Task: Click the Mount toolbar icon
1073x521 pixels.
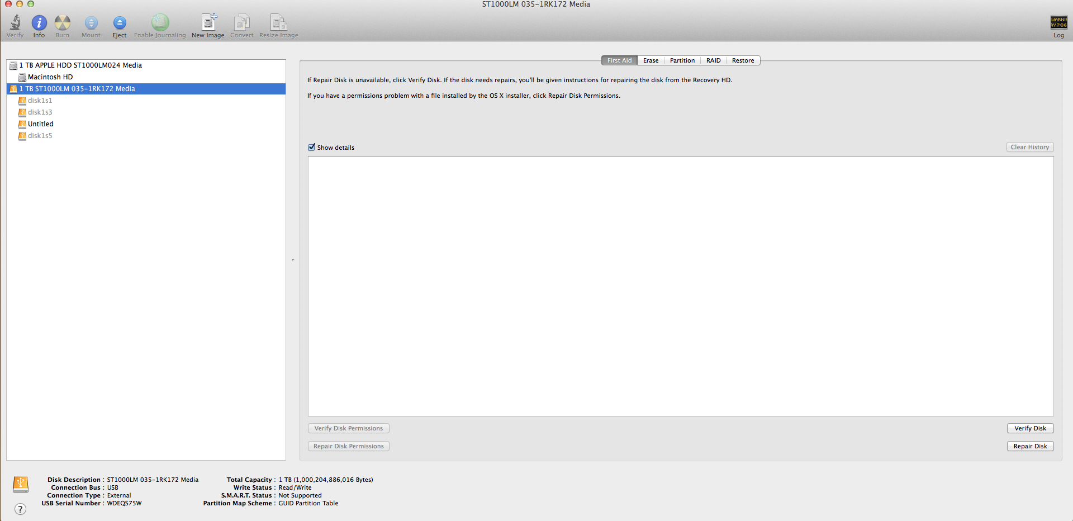Action: coord(91,23)
